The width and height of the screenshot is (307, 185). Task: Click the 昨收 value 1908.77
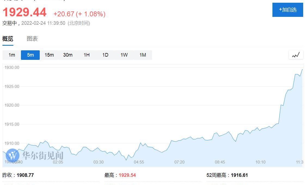coord(25,175)
